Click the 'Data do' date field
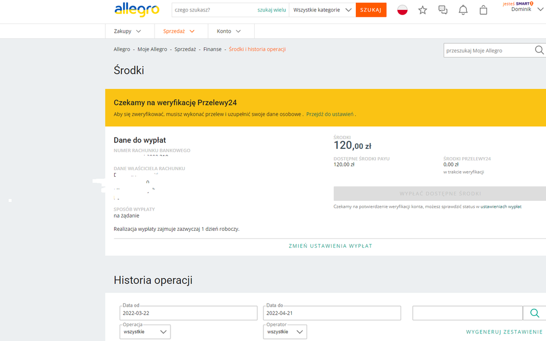Viewport: 546px width, 341px height. [x=332, y=313]
